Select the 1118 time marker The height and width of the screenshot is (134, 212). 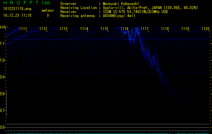(x=165, y=29)
